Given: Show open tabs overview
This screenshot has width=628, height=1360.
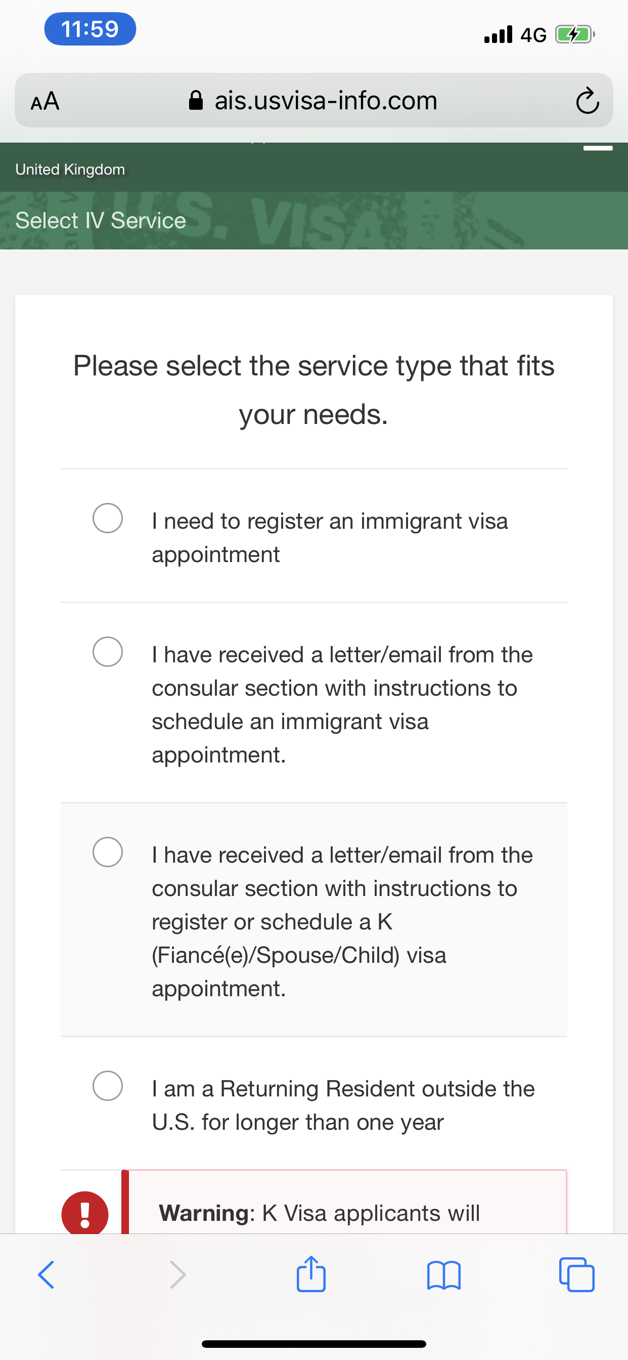Looking at the screenshot, I should point(576,1275).
